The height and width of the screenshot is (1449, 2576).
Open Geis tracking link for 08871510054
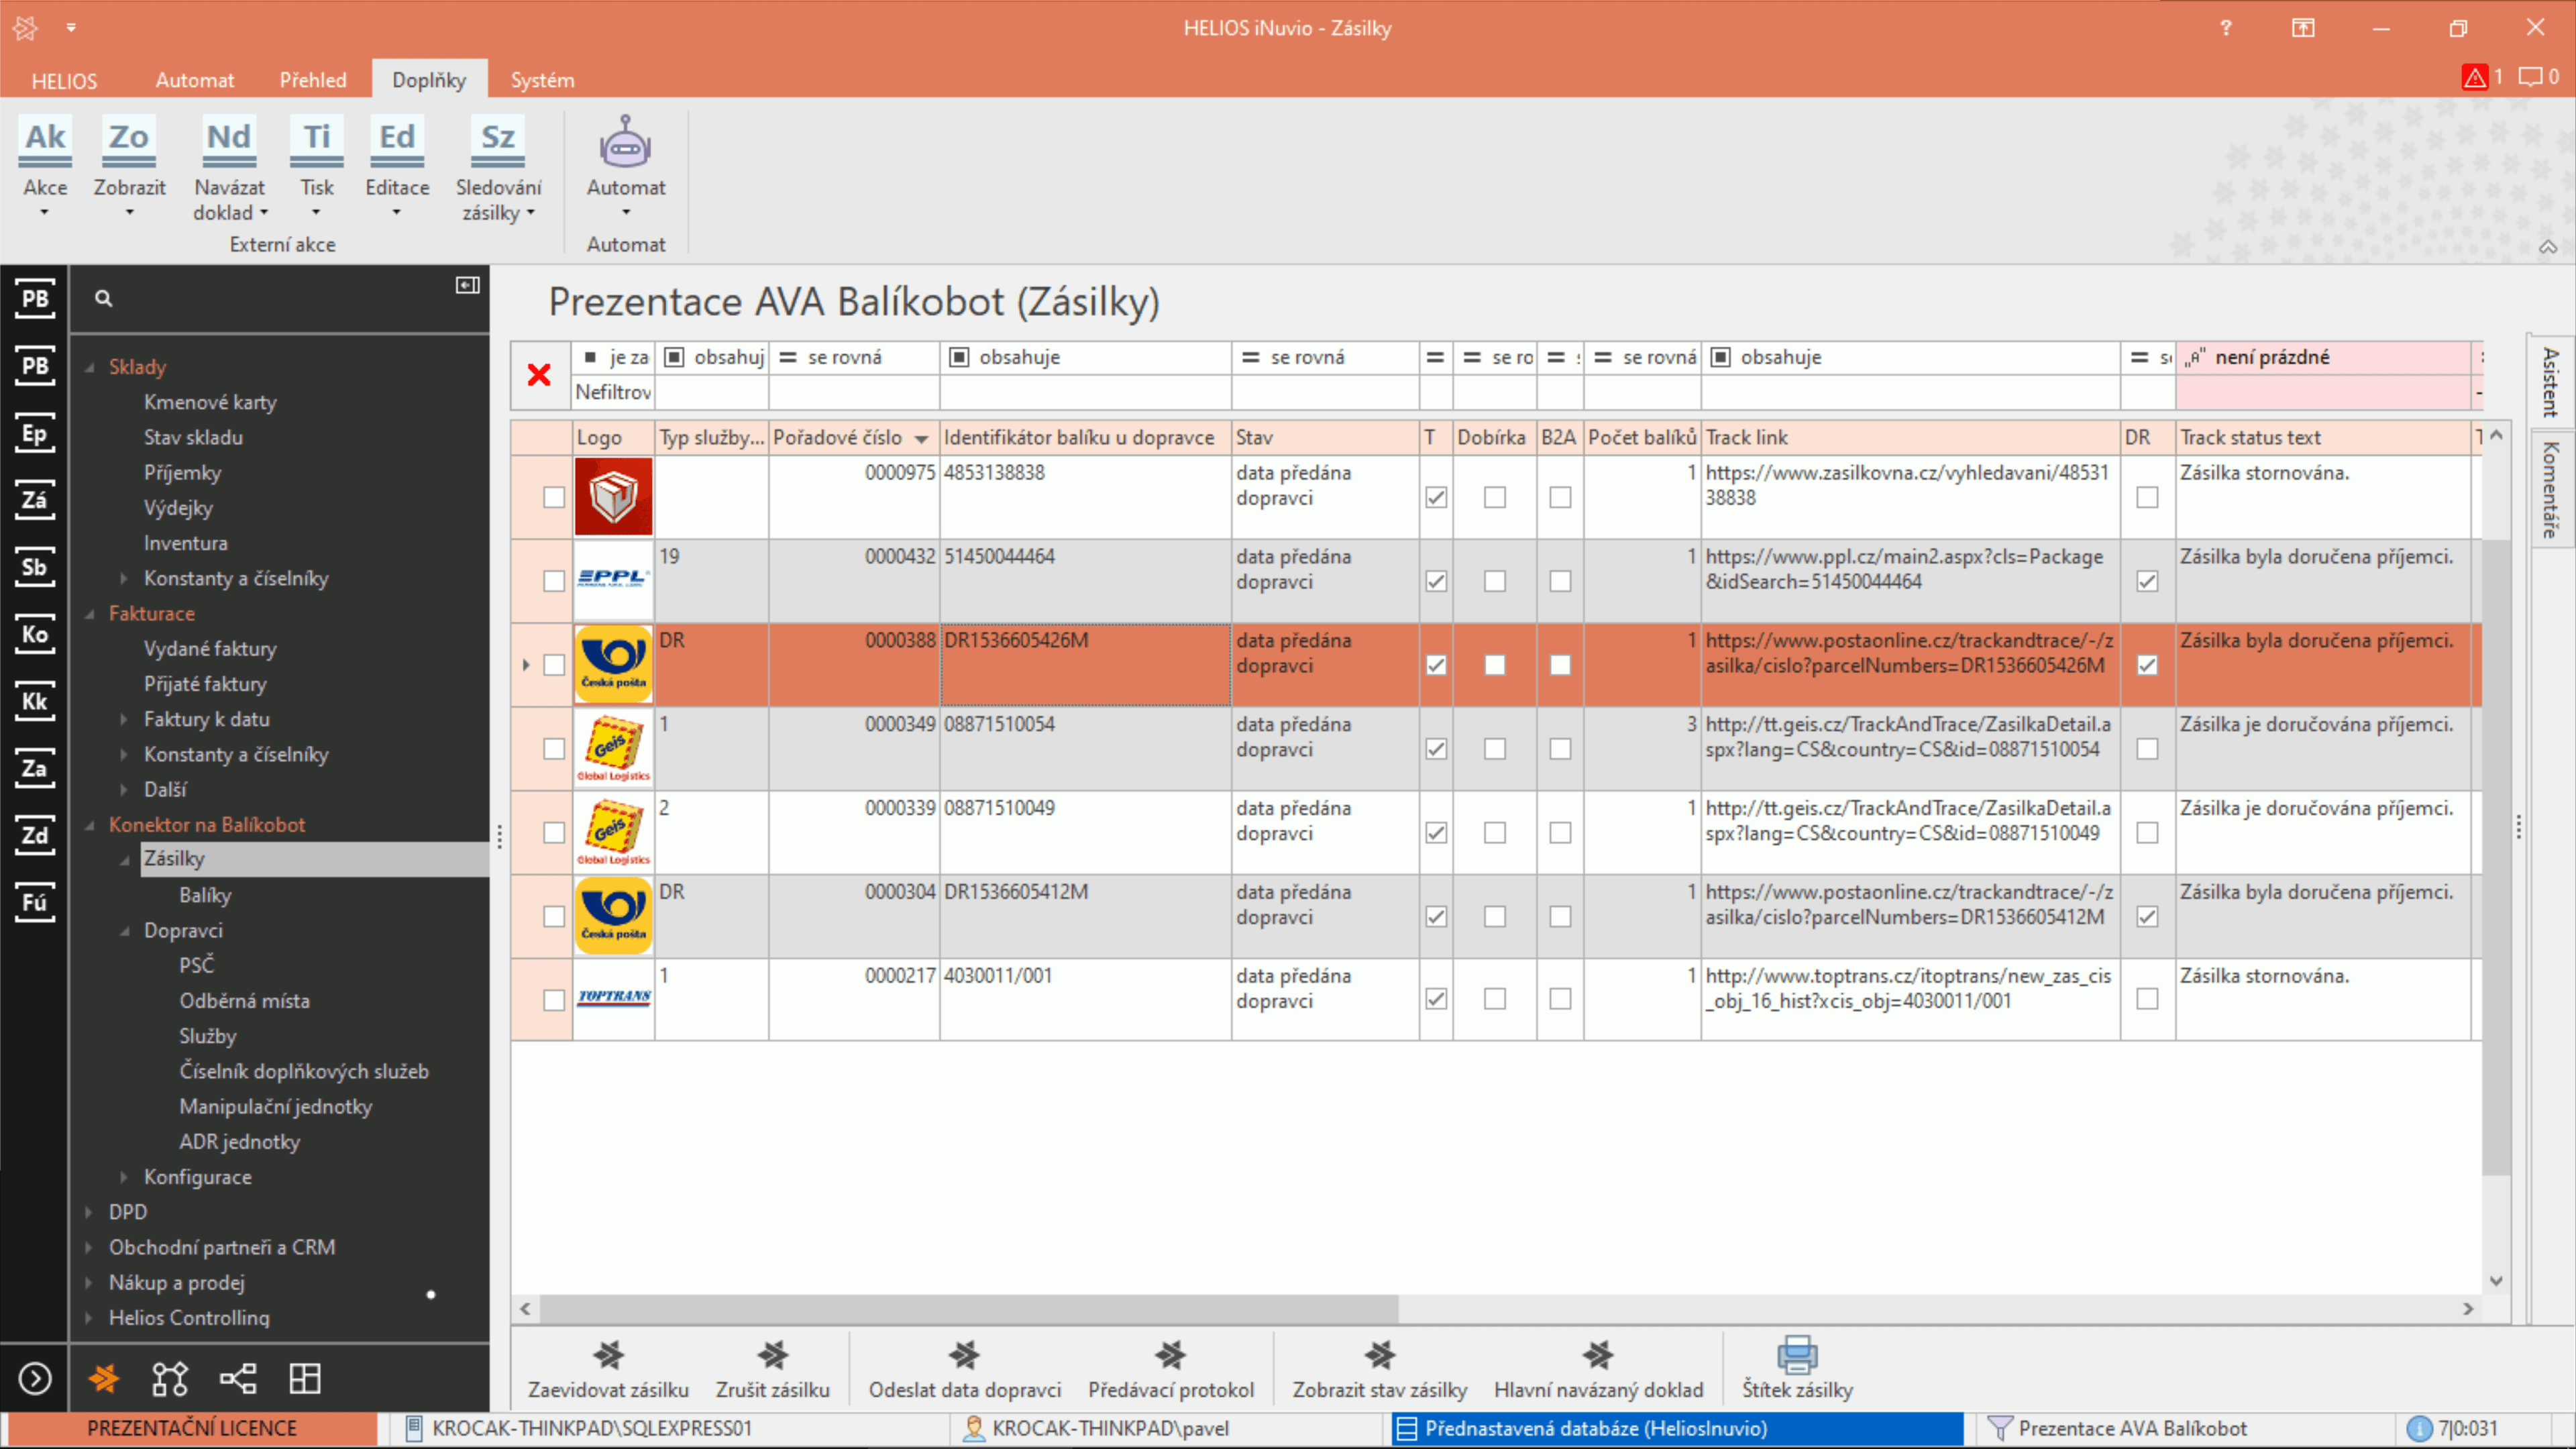[1908, 737]
